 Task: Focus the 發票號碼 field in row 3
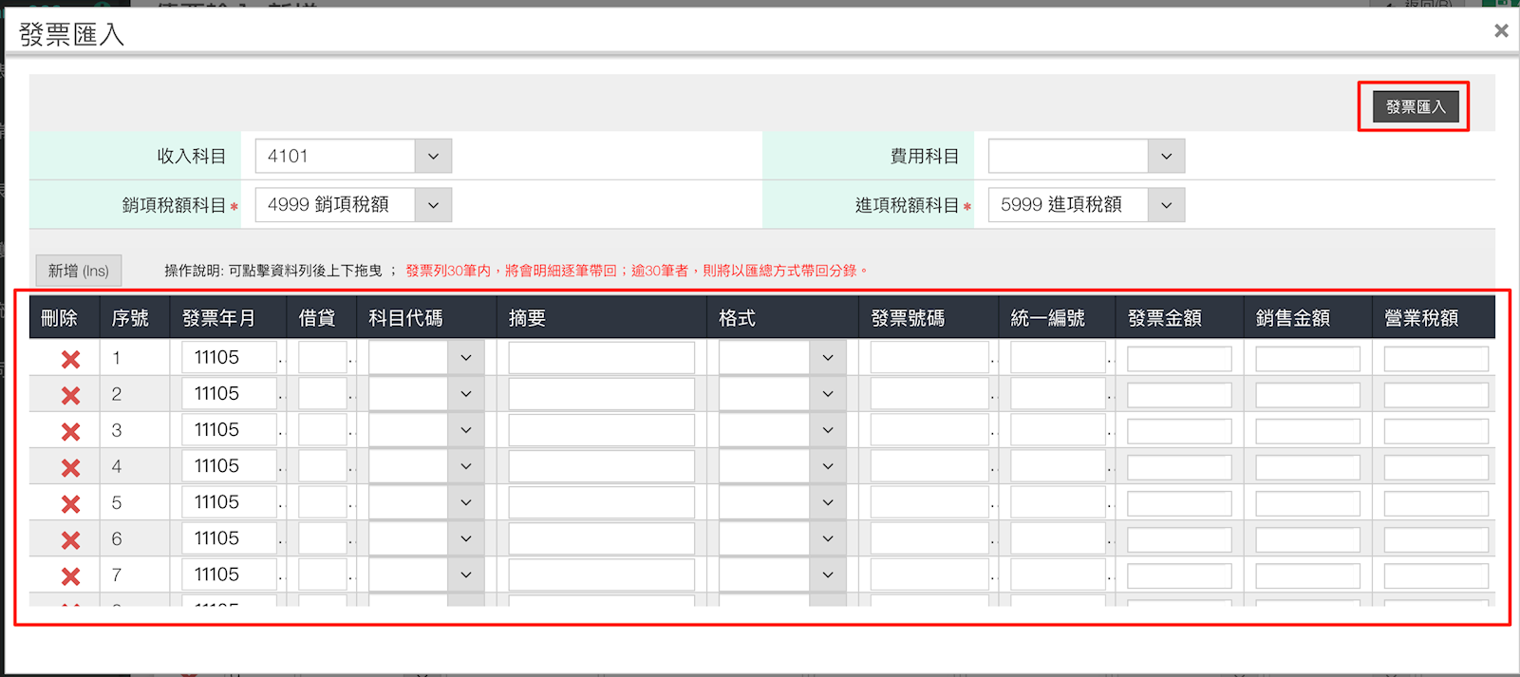pos(929,430)
